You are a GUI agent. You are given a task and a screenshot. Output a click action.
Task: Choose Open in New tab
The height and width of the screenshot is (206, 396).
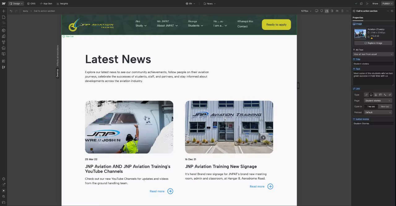[385, 106]
